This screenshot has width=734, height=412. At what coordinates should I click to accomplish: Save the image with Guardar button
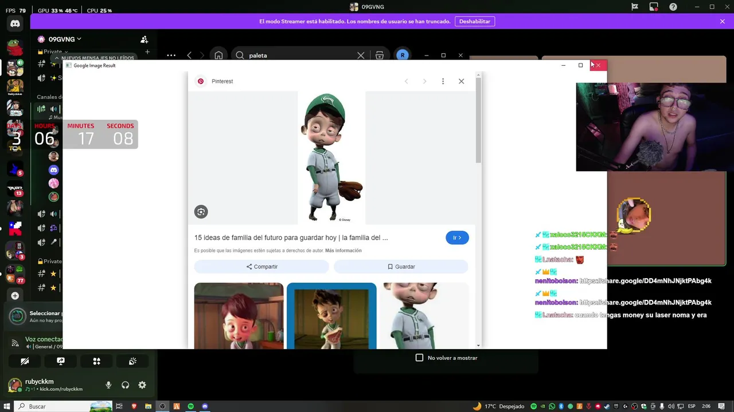click(401, 267)
